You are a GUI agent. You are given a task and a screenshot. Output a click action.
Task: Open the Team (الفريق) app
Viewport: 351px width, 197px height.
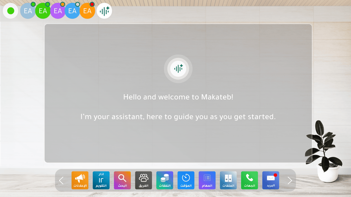point(143,180)
